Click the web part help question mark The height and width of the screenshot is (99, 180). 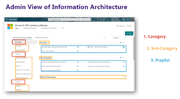[104, 38]
